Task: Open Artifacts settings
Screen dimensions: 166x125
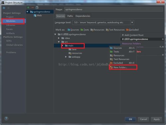Action: coord(10,33)
